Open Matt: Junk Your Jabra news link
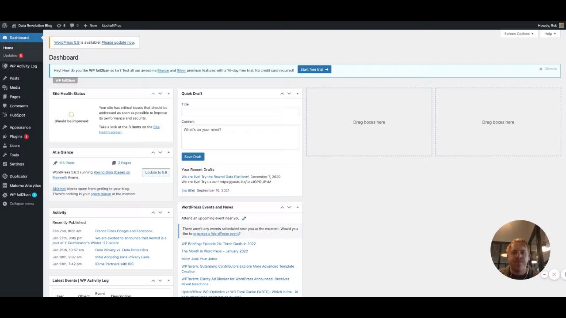 coord(199,259)
